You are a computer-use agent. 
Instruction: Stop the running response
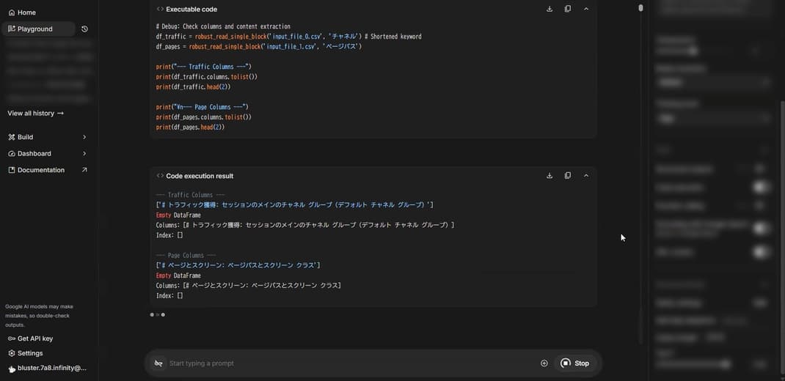[575, 363]
